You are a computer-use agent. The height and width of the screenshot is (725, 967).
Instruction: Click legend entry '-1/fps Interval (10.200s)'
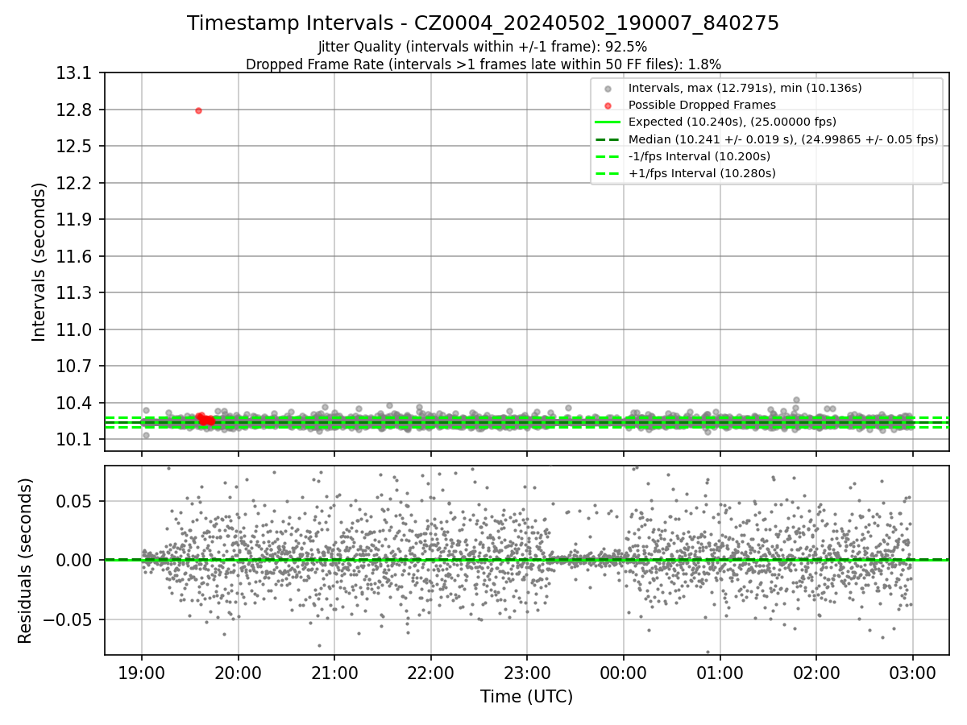(699, 155)
